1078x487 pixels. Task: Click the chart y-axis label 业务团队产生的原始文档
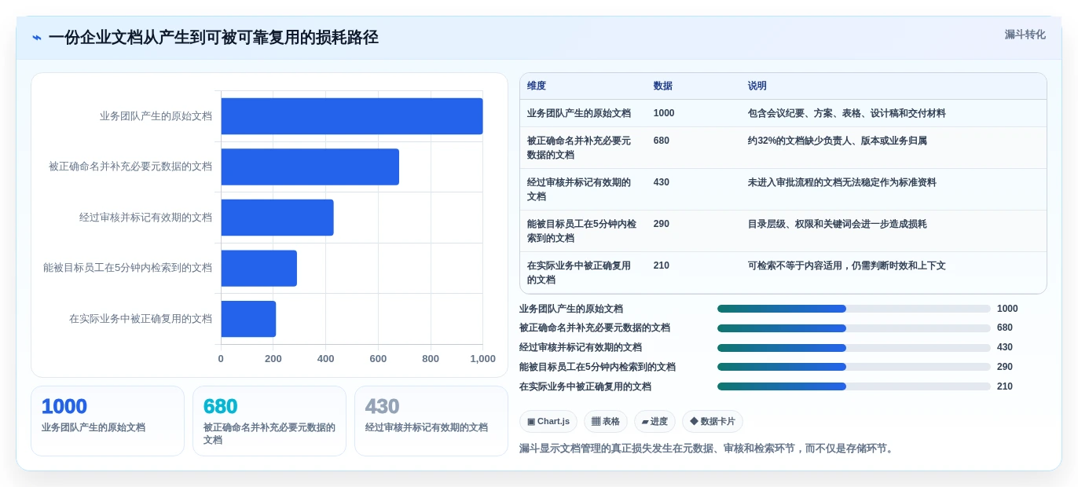156,116
